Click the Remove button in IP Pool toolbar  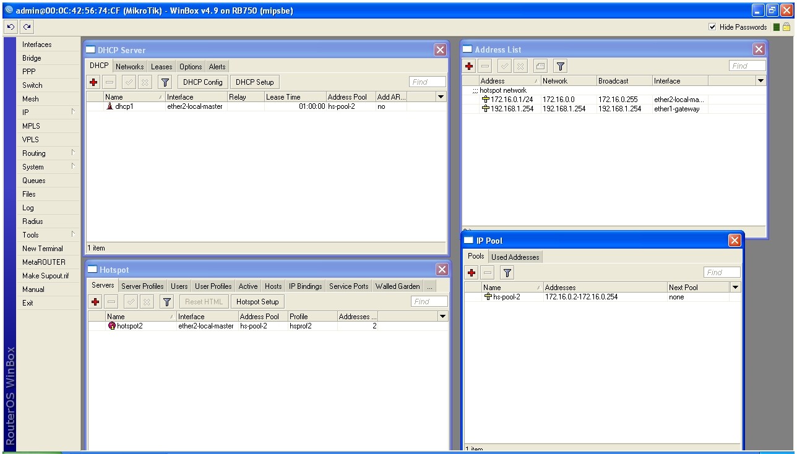click(488, 273)
